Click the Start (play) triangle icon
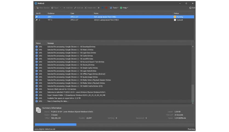This screenshot has width=229, height=132. [x=99, y=8]
